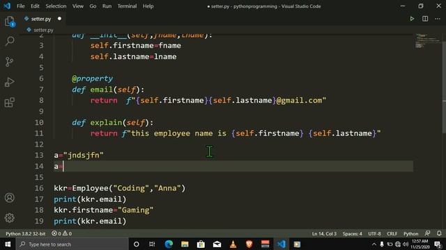Open the Help menu
446x250 pixels.
[148, 6]
